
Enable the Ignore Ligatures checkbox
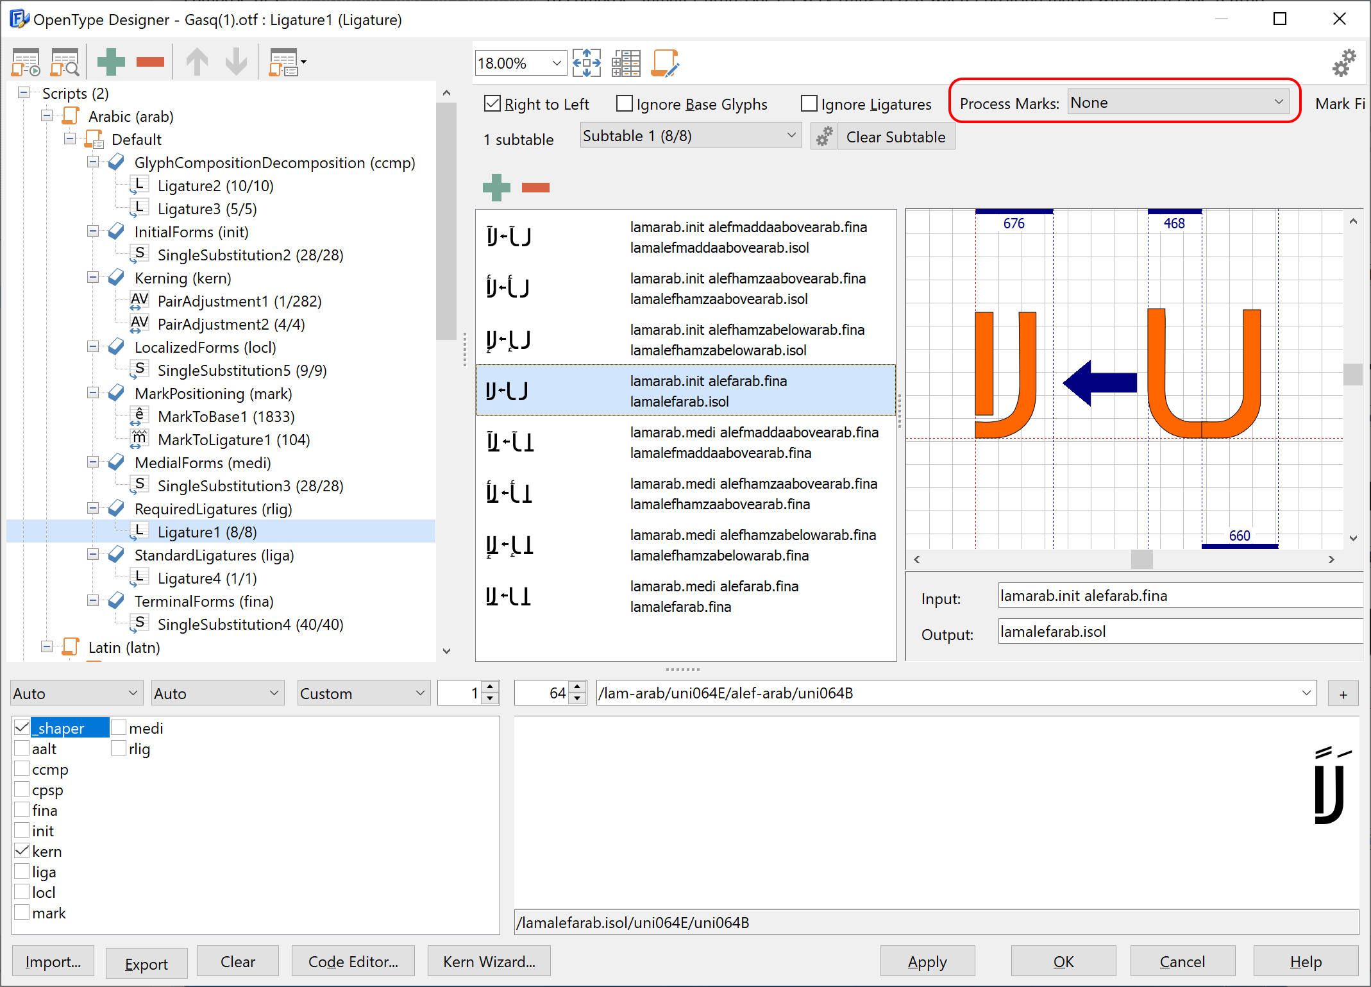tap(809, 103)
